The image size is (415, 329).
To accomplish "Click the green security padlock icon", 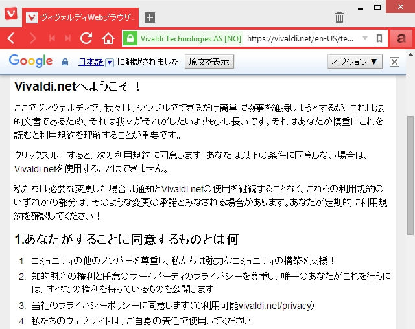I will [x=130, y=39].
